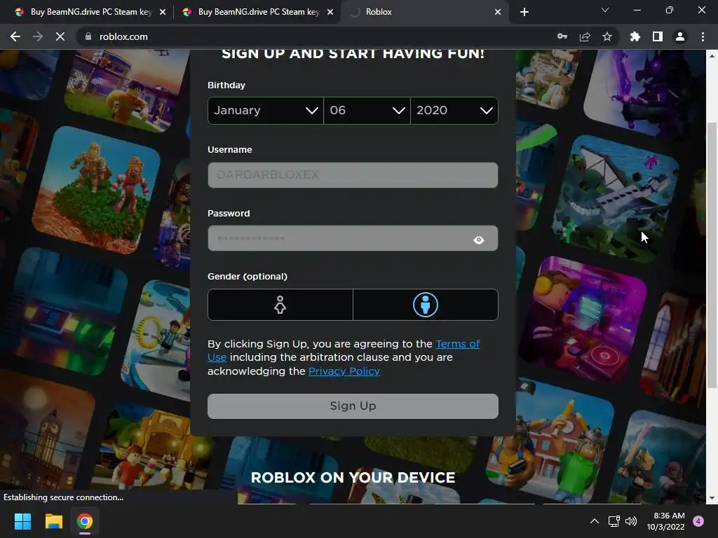Open the Privacy Policy link

344,371
